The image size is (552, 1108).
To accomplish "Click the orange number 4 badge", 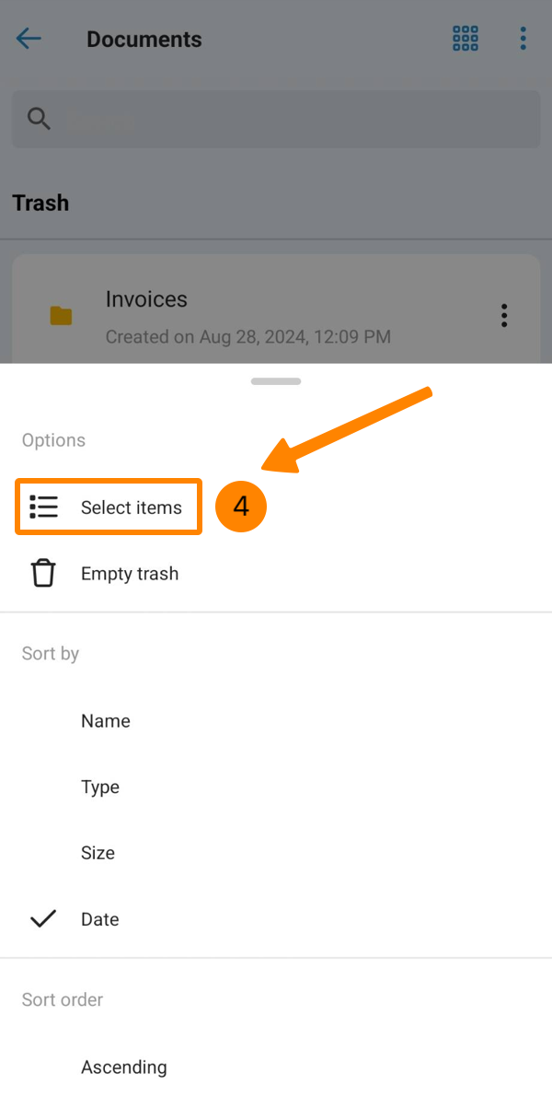I will click(241, 507).
